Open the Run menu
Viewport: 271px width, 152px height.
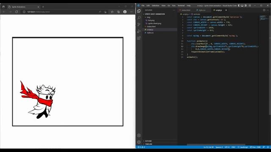[x=174, y=5]
